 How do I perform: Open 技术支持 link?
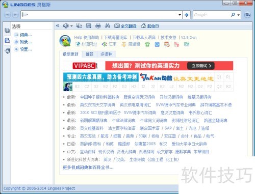click(168, 37)
